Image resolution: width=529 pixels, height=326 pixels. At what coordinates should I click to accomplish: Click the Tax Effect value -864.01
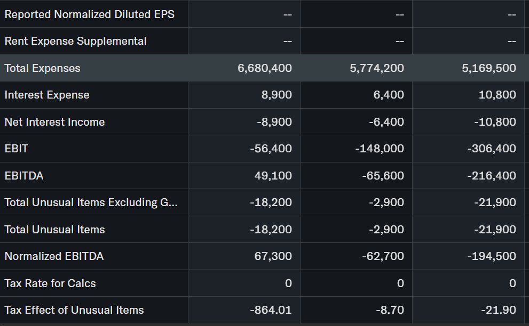pyautogui.click(x=271, y=310)
